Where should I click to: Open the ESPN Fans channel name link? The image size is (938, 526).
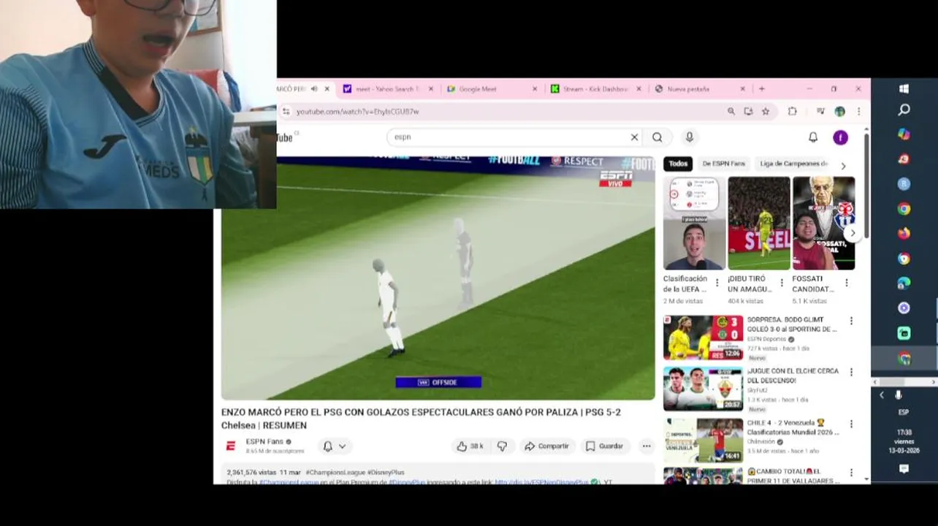264,442
